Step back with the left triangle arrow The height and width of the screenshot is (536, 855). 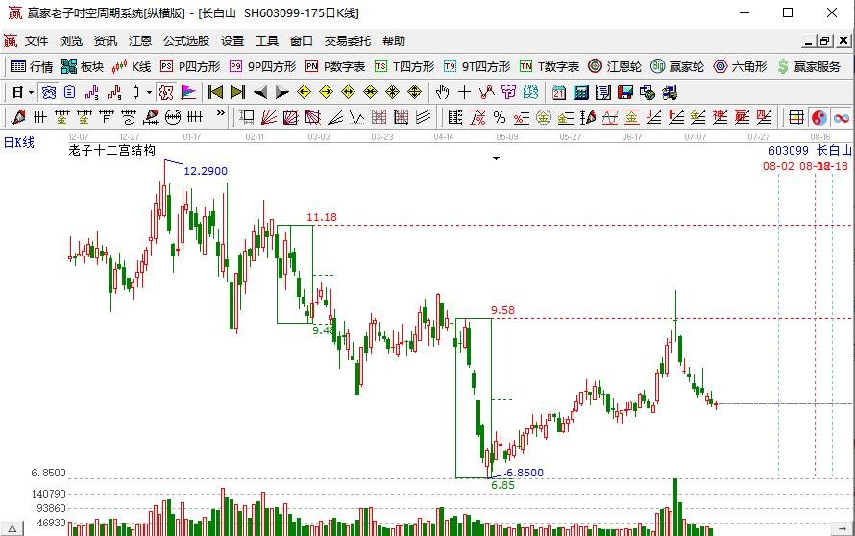260,93
